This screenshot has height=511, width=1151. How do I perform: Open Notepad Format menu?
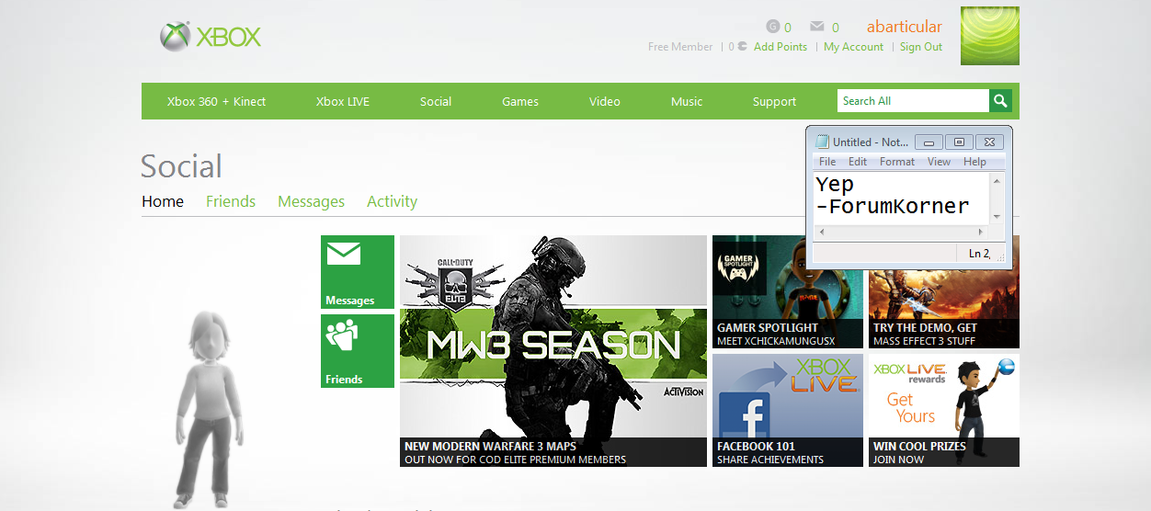click(x=897, y=162)
